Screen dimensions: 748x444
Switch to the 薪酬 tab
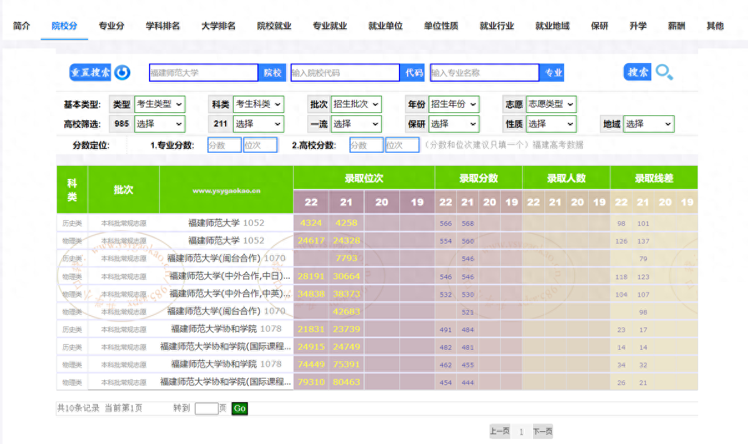pyautogui.click(x=676, y=26)
